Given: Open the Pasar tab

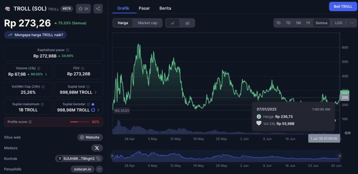Looking at the screenshot, I should (x=144, y=8).
